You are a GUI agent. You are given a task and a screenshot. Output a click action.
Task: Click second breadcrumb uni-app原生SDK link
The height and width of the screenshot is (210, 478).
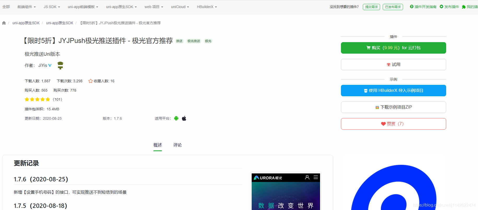tap(60, 23)
